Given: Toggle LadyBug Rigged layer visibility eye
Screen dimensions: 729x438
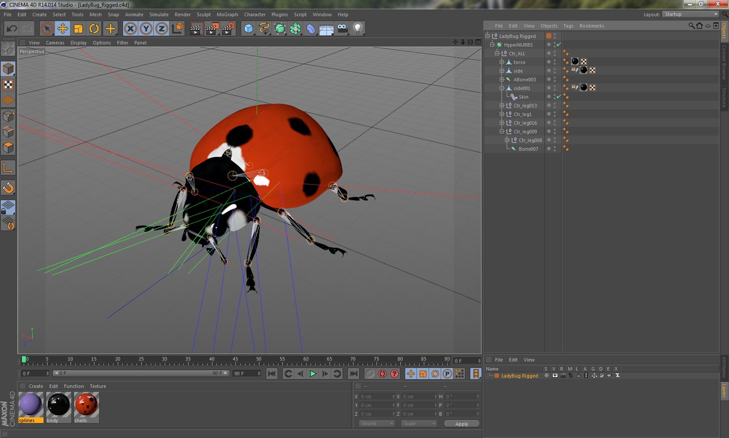Looking at the screenshot, I should coord(555,376).
